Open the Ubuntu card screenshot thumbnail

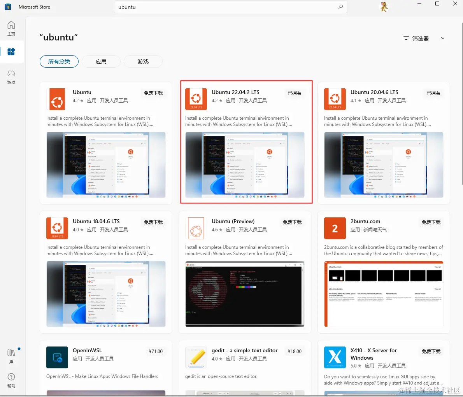pos(106,165)
